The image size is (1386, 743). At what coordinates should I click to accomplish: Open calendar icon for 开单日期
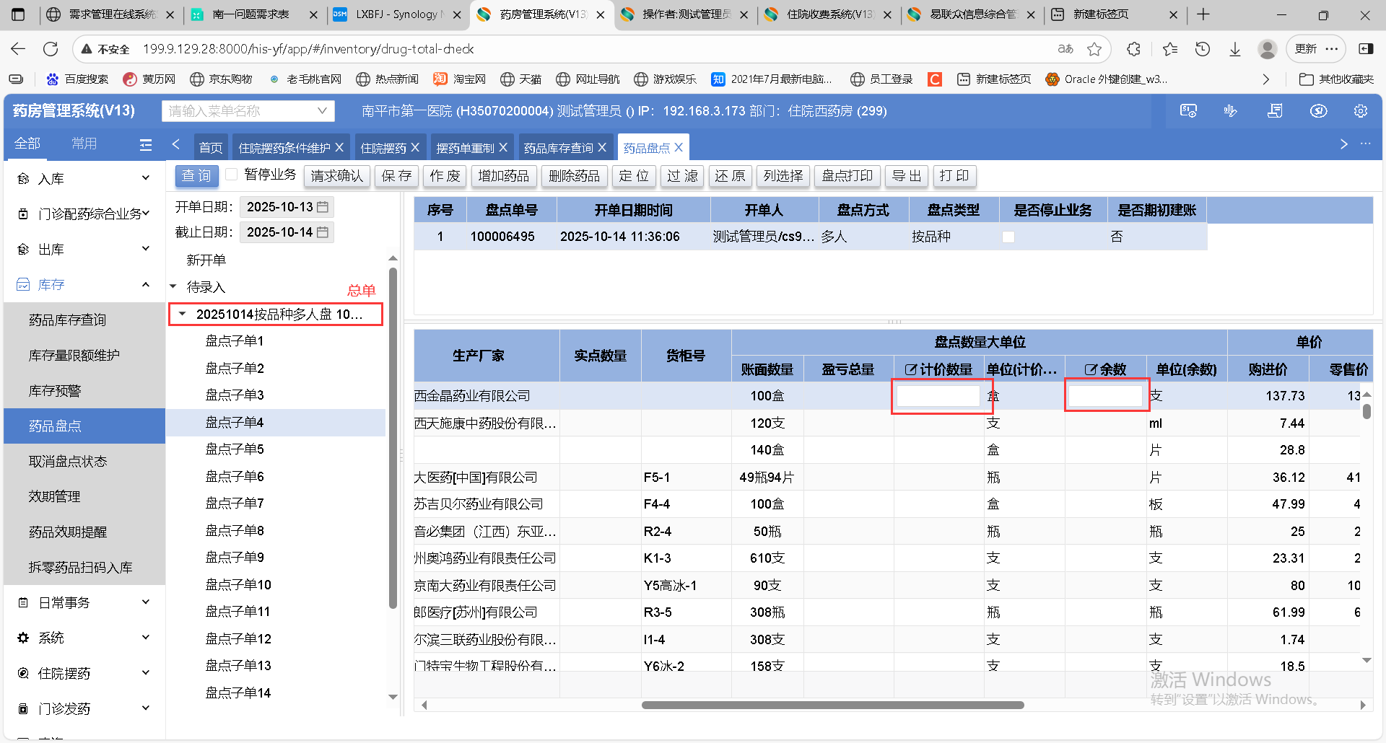pos(323,207)
